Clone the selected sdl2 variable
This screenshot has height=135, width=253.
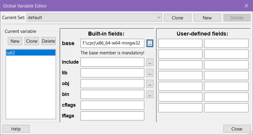(x=32, y=41)
